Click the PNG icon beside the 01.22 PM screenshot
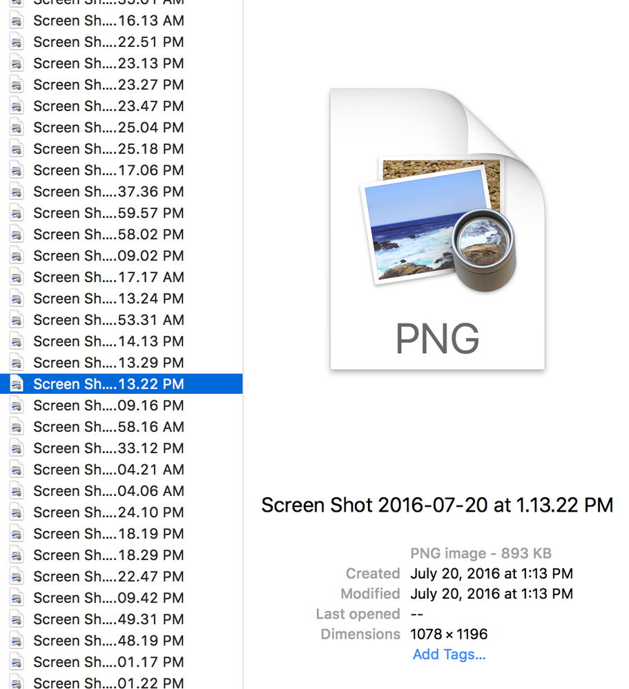Viewport: 629px width, 689px height. coord(15,683)
